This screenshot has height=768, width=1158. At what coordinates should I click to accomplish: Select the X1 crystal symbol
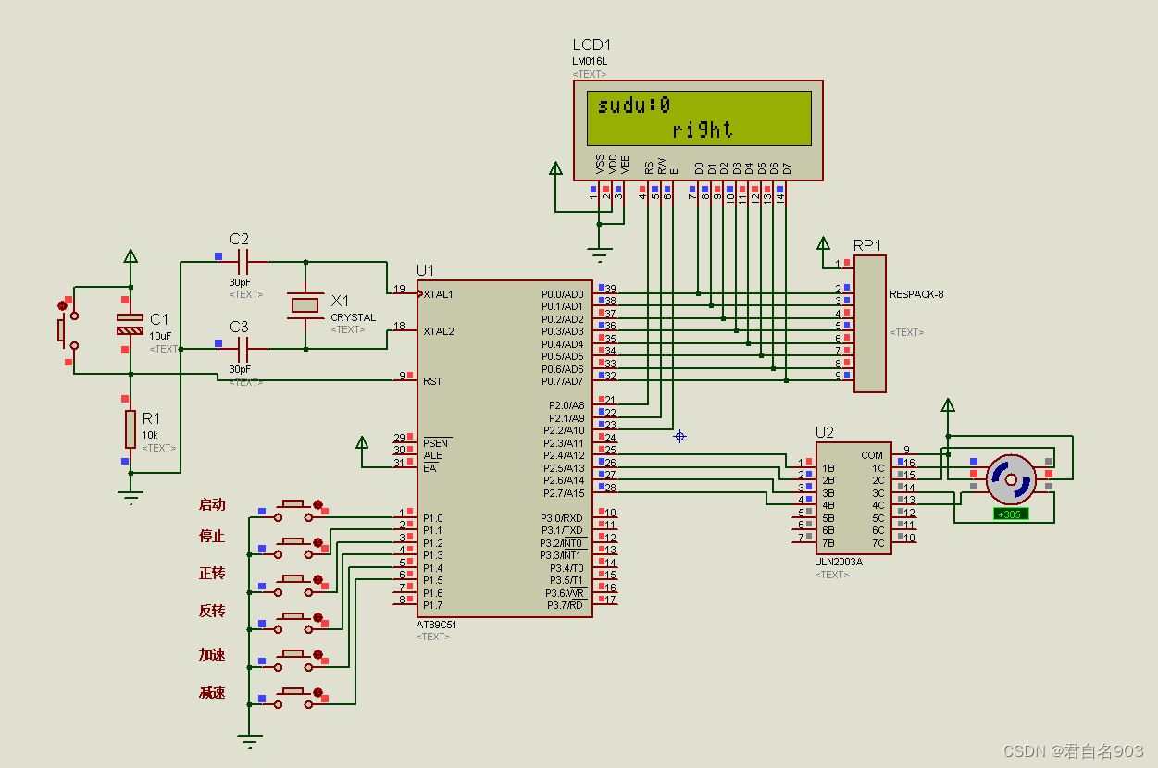305,304
